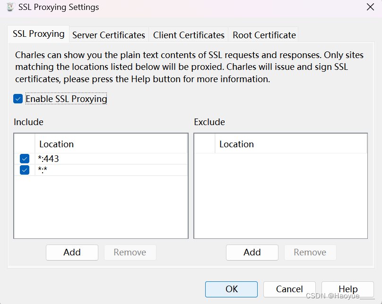Viewport: 382px width, 304px height.
Task: Confirm settings with the OK button
Action: point(232,289)
